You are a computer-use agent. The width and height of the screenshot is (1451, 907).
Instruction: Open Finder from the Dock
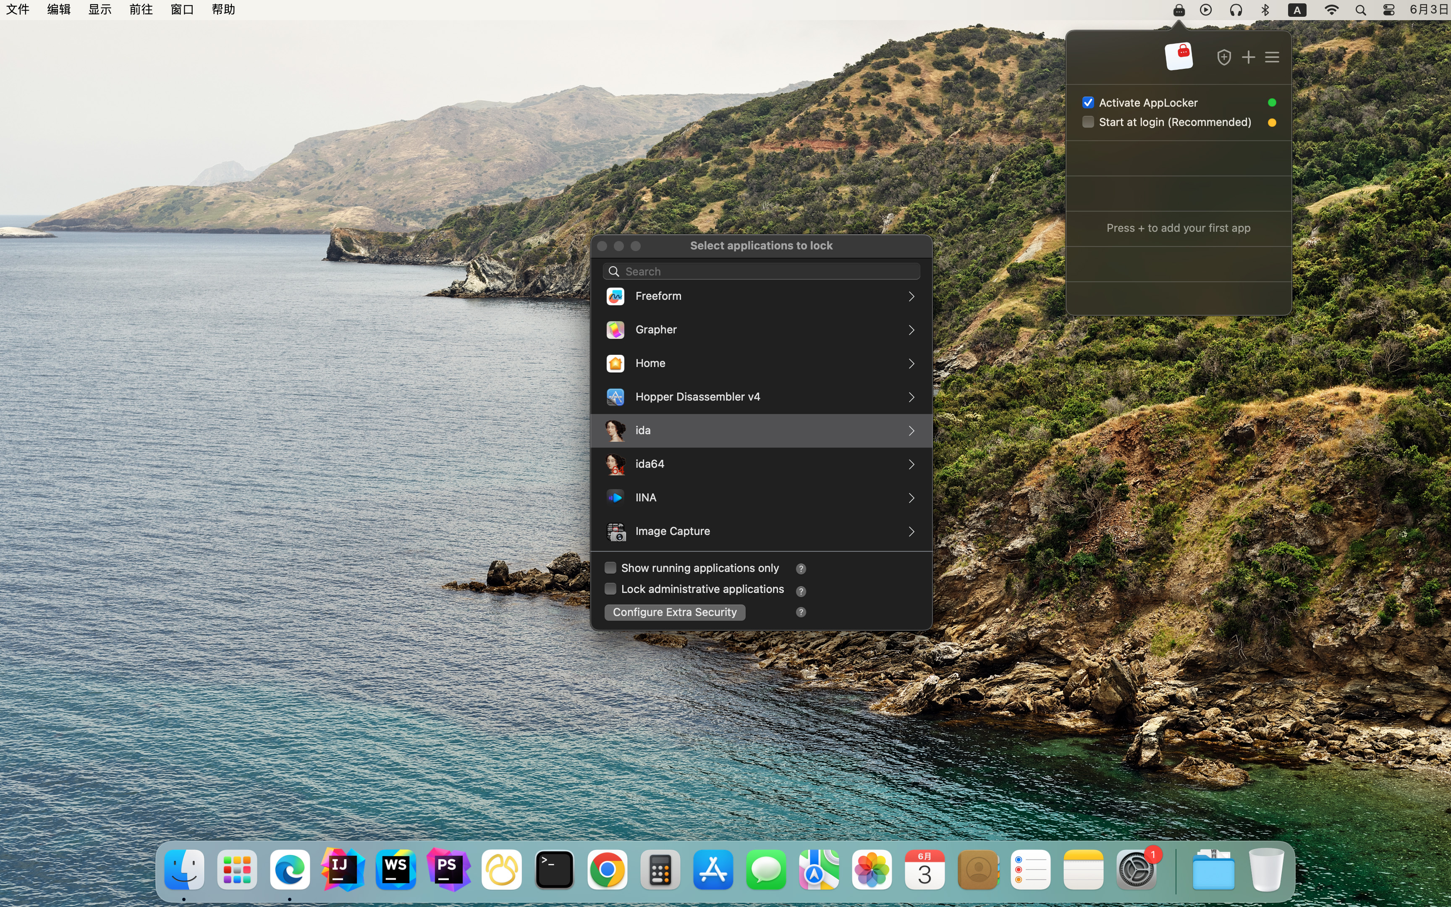click(x=184, y=870)
